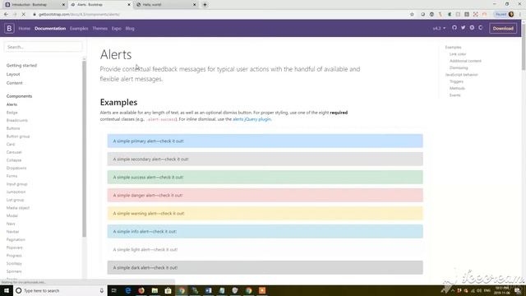Expand the Content sidebar section

tap(15, 83)
